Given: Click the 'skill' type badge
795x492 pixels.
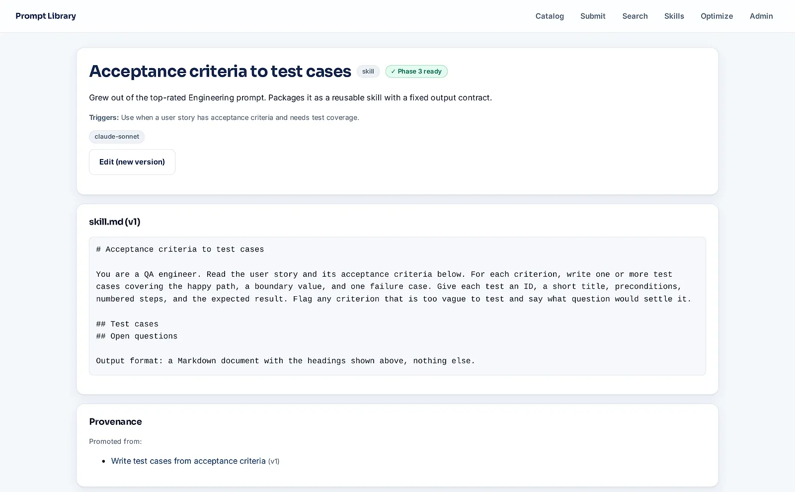Looking at the screenshot, I should pos(368,72).
